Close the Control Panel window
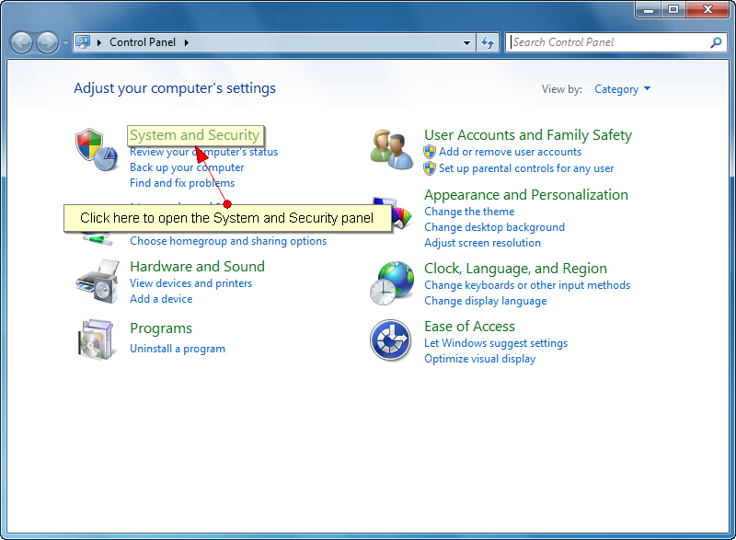 click(708, 9)
